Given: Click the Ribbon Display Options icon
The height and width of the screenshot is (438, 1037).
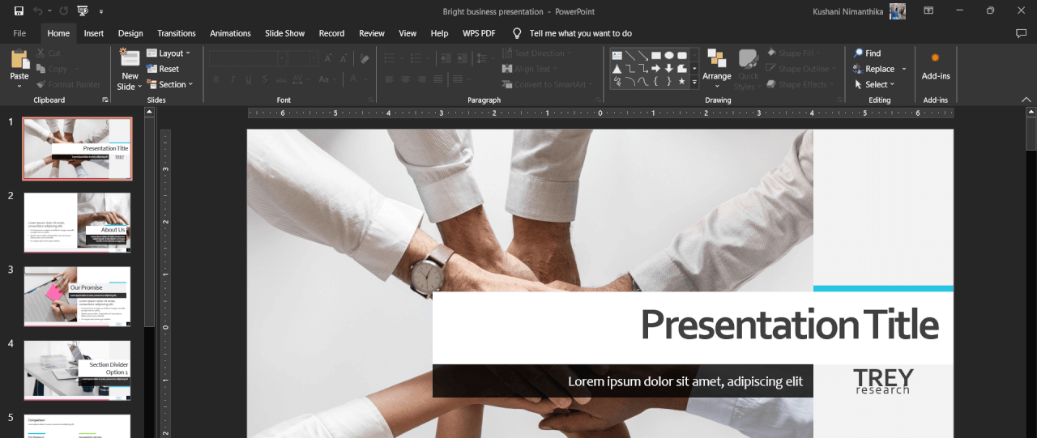Looking at the screenshot, I should (928, 11).
